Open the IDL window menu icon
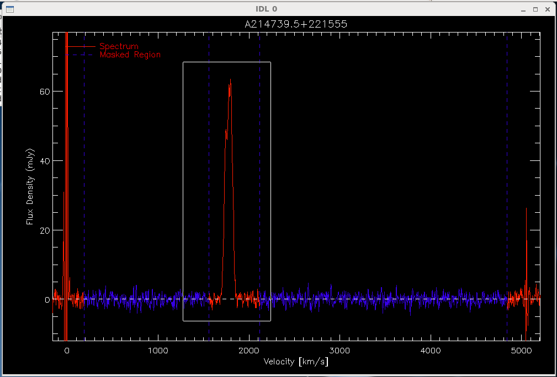The height and width of the screenshot is (377, 557). [10, 9]
